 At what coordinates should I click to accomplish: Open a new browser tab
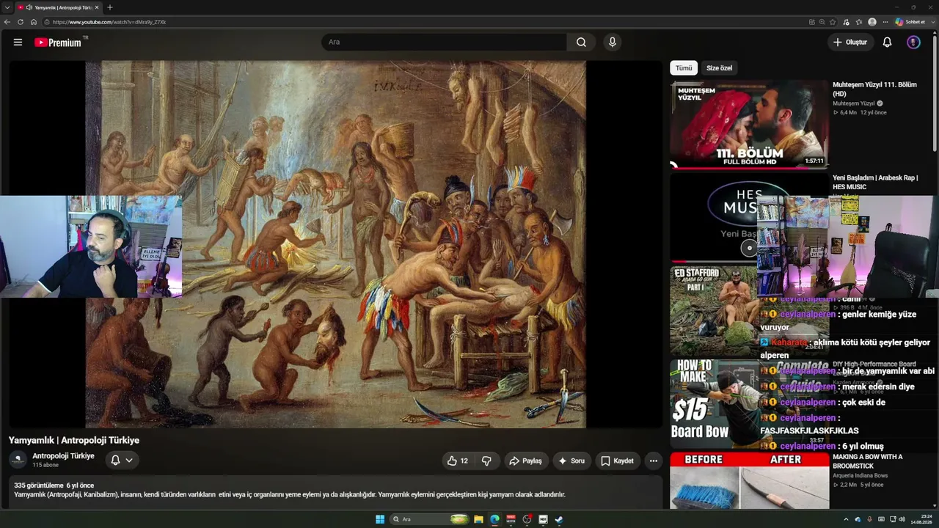point(110,7)
